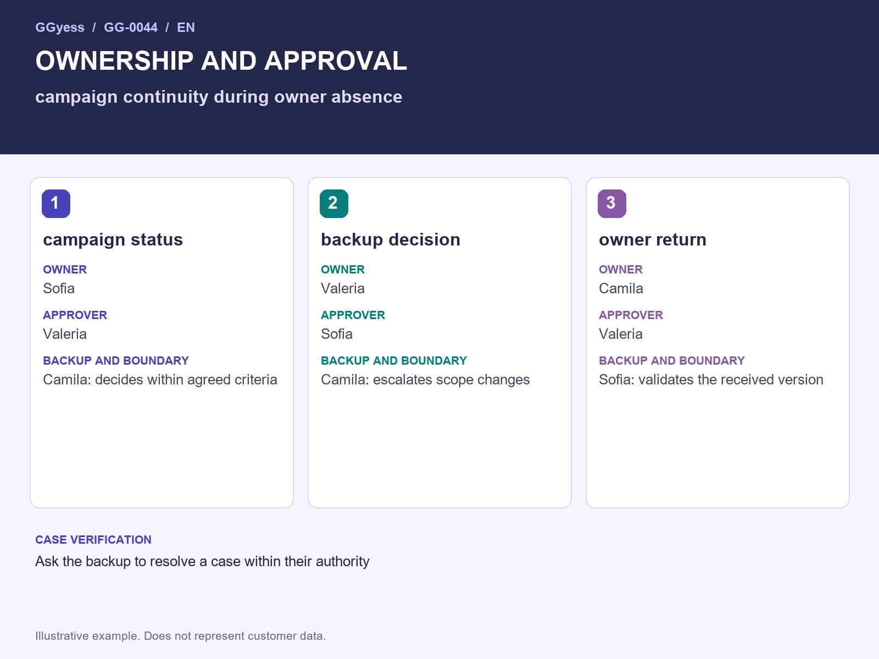
Task: Click OWNER label in owner return card
Action: point(621,270)
